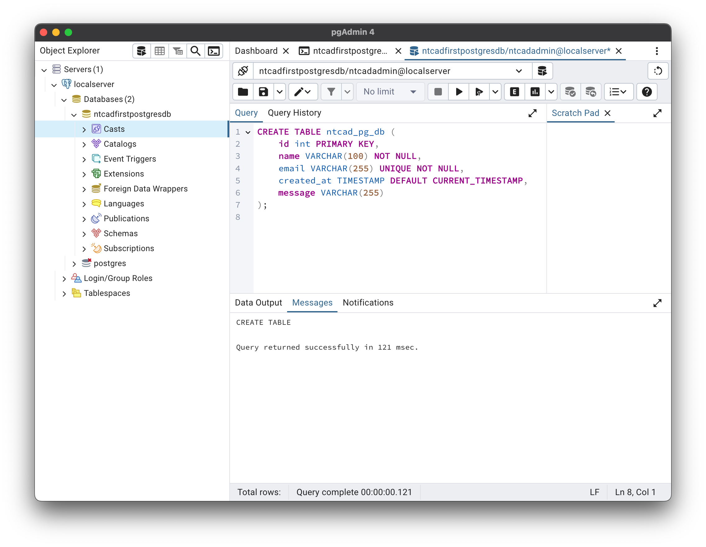The width and height of the screenshot is (706, 547).
Task: Maximize the Query editor panel
Action: [x=532, y=113]
